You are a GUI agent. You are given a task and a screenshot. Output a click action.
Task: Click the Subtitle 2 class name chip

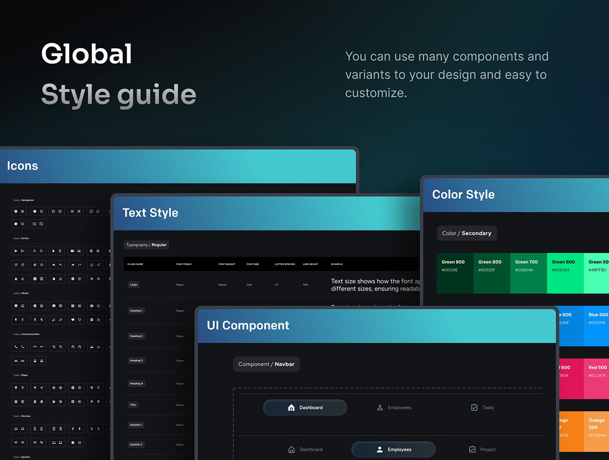tap(136, 444)
